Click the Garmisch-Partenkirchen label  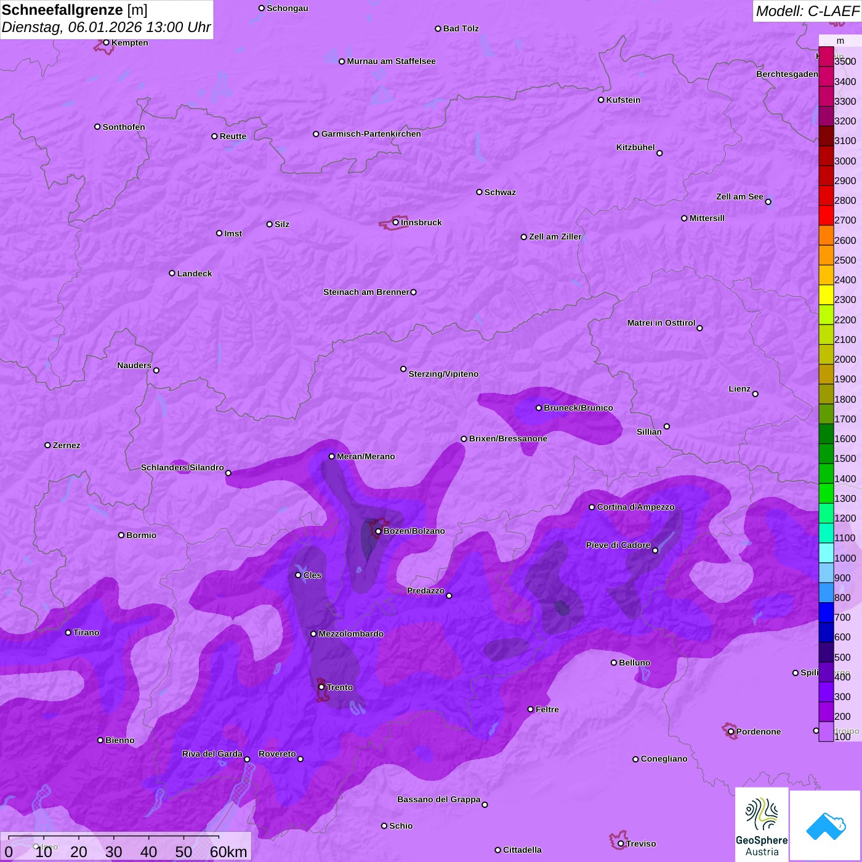[x=371, y=134]
